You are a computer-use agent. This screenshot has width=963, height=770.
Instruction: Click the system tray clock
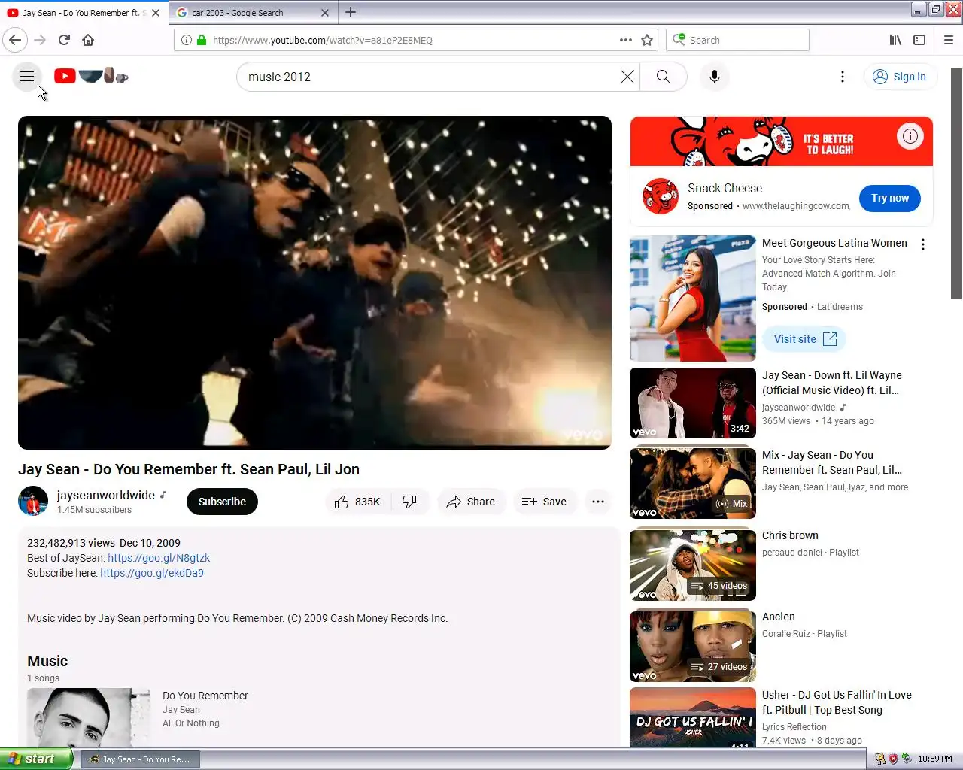[x=935, y=759]
